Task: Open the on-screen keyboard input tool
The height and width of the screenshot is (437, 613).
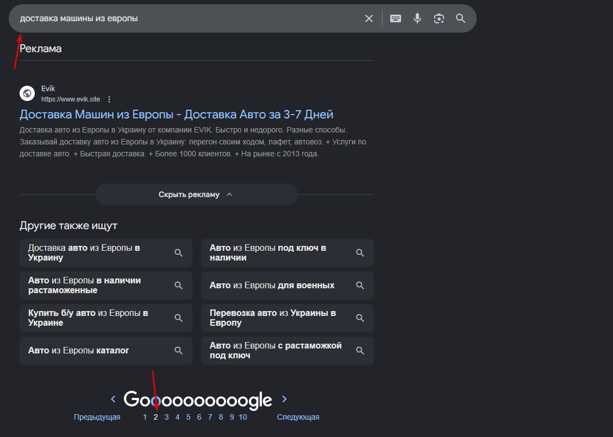Action: point(395,18)
